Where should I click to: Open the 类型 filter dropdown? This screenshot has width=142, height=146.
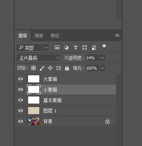[x=33, y=48]
